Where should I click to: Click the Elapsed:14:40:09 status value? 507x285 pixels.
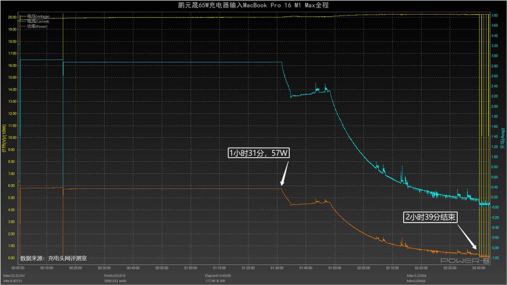(218, 276)
